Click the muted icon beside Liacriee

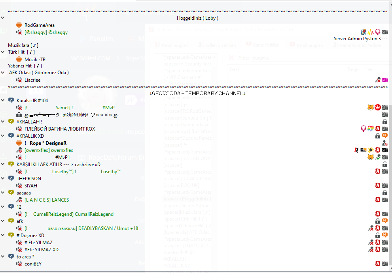coord(19,80)
